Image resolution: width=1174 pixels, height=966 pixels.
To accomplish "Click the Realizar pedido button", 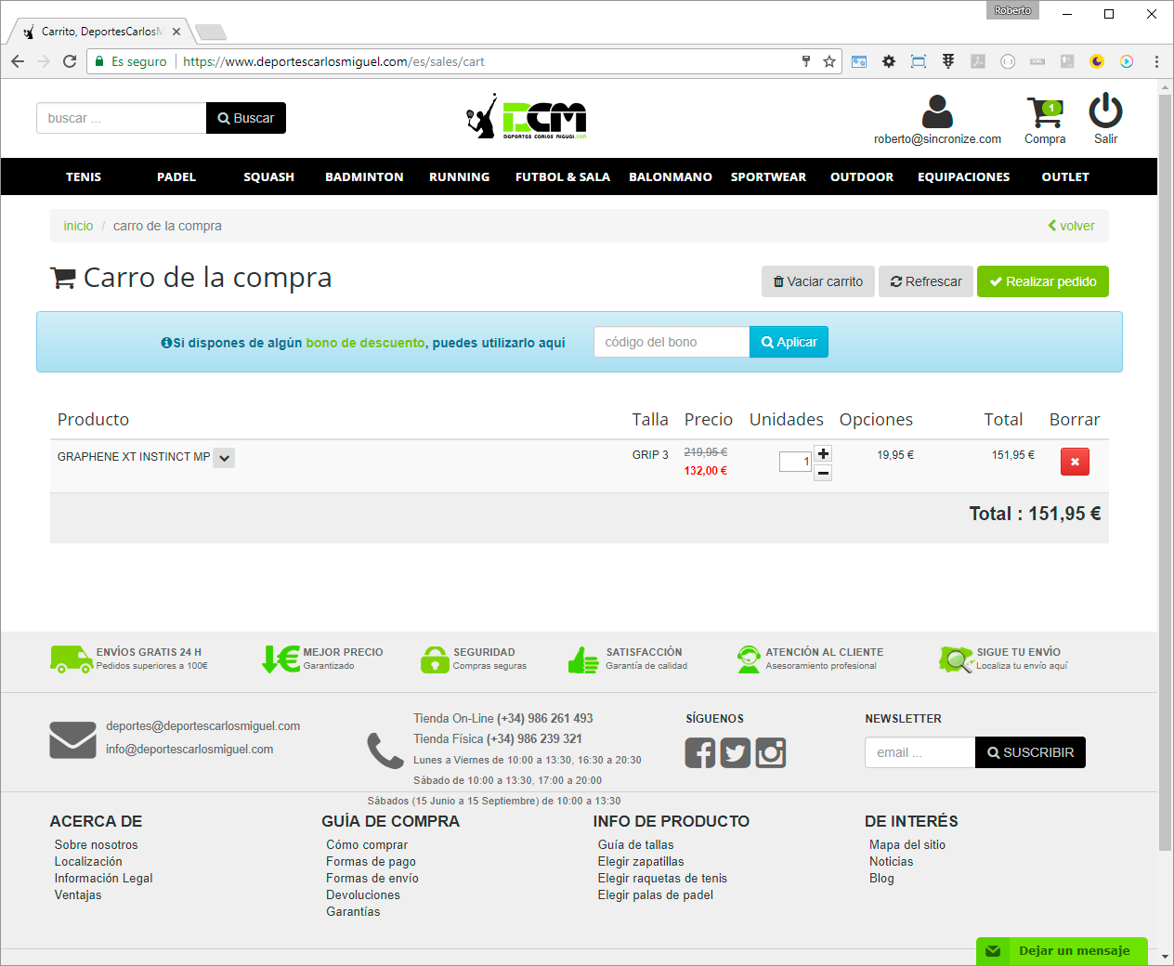I will pyautogui.click(x=1043, y=281).
